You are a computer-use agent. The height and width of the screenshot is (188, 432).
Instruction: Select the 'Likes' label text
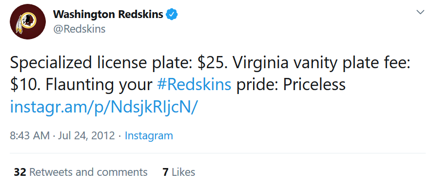pyautogui.click(x=183, y=172)
